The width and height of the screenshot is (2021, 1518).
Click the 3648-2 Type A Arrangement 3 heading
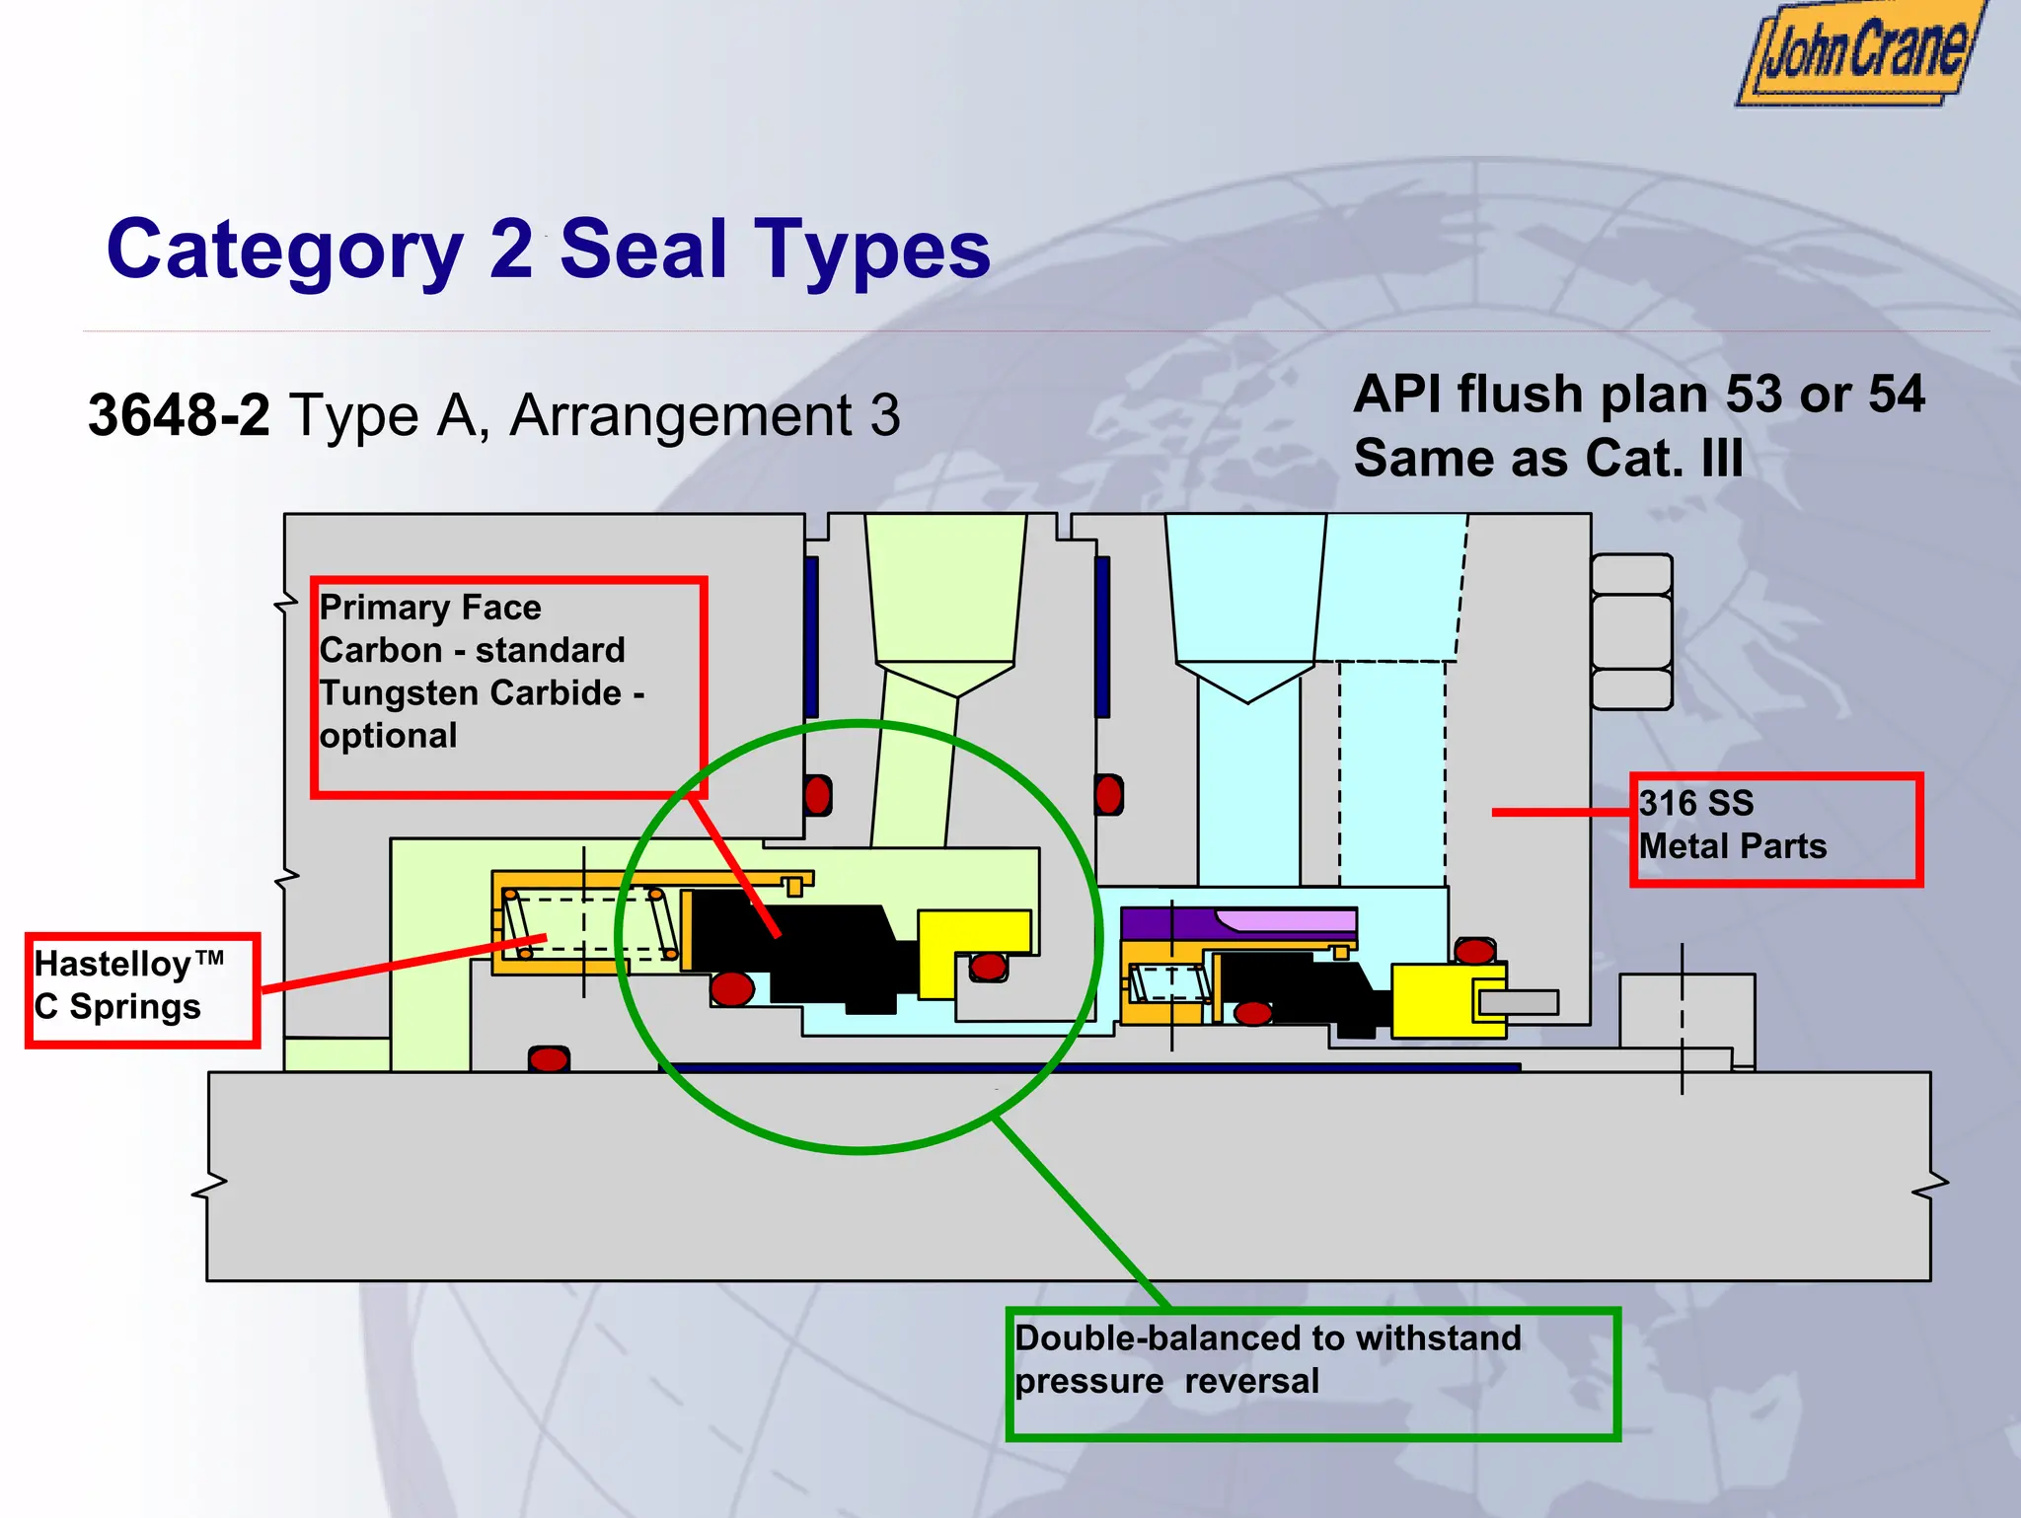(493, 415)
